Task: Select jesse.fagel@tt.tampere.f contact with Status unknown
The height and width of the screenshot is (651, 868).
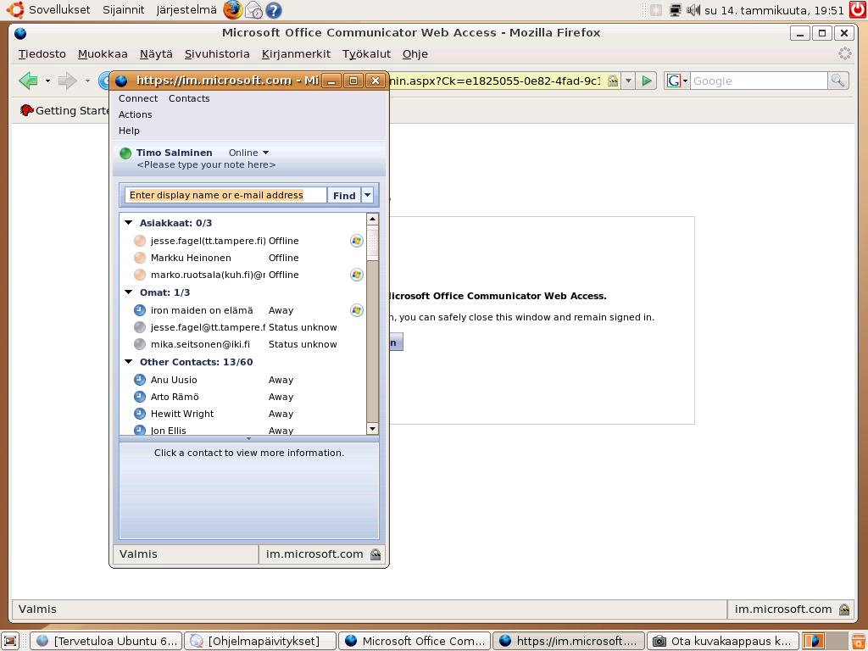Action: [209, 328]
